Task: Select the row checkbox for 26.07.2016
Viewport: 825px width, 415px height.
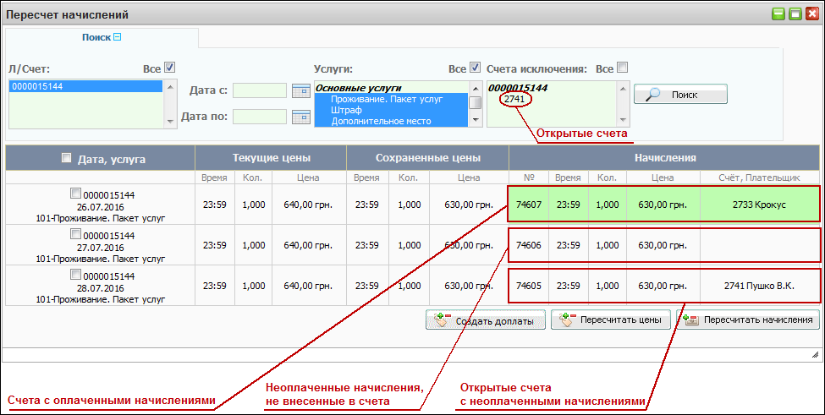Action: click(75, 194)
